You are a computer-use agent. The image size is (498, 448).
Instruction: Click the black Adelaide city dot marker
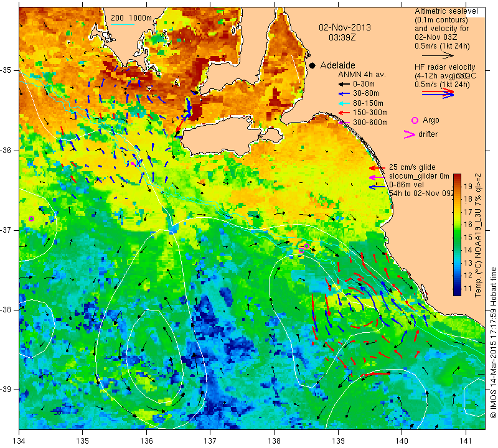point(312,65)
